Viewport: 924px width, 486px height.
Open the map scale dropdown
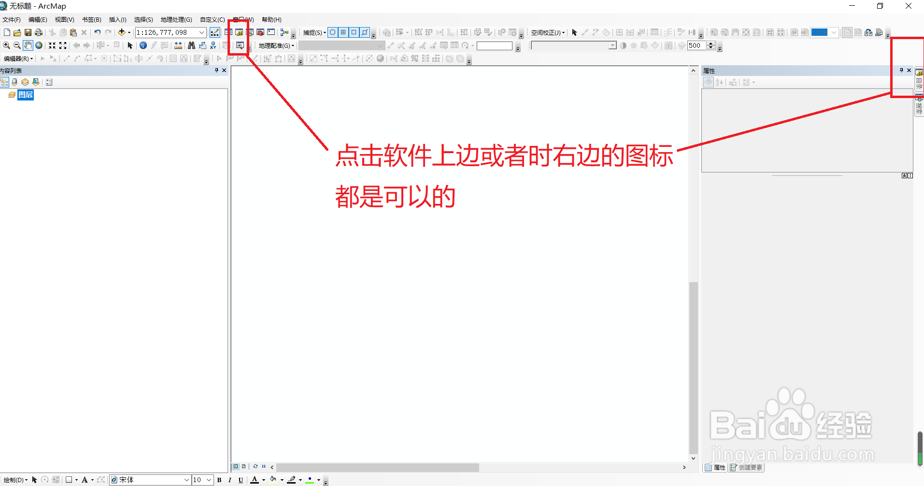[x=201, y=32]
